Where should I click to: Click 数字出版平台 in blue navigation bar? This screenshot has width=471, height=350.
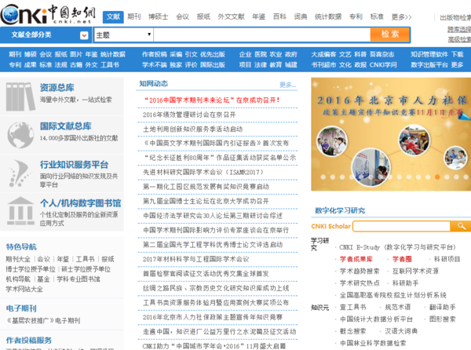429,65
